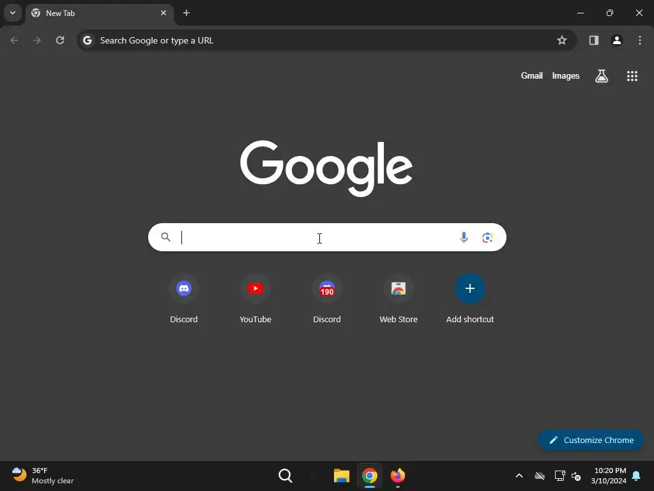
Task: Open the Discord shortcut with 190 badge
Action: (326, 299)
